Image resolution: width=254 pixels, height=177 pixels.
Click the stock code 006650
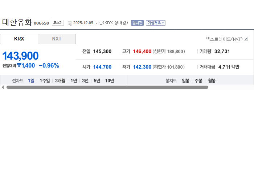[41, 23]
